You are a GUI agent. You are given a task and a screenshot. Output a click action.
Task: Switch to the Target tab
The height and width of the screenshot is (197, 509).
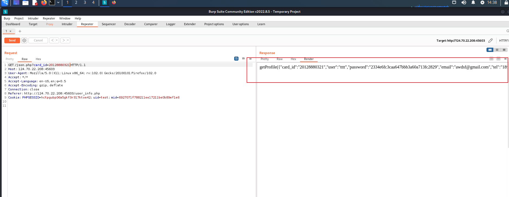33,24
